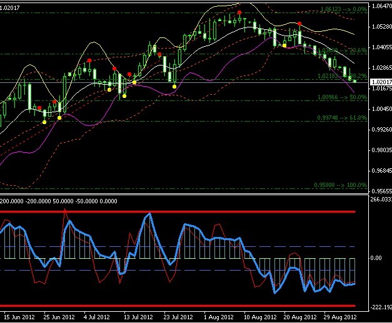Click the 25 Jun 2012 date label
The width and height of the screenshot is (392, 323).
coord(59,317)
